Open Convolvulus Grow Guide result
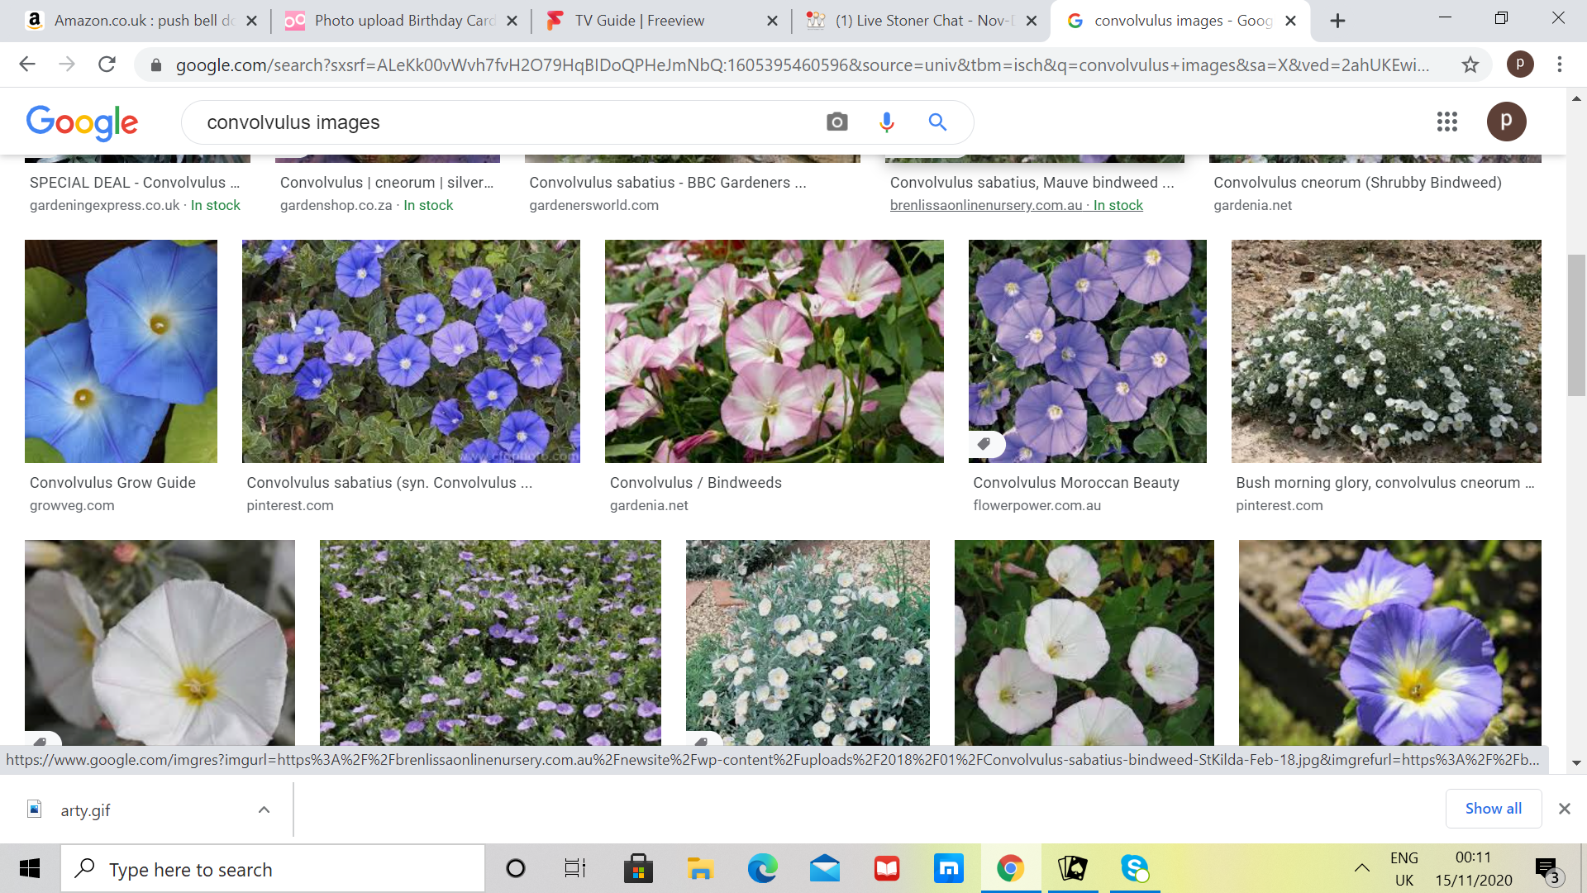This screenshot has height=893, width=1587. coord(112,483)
